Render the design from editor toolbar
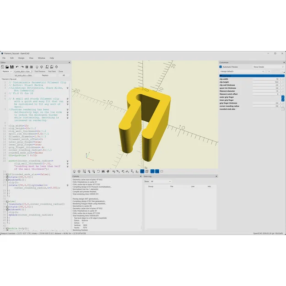 (42, 67)
